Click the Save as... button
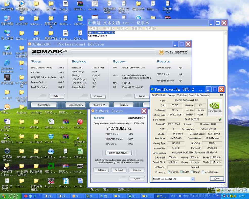249x199 pixels. coord(137,170)
